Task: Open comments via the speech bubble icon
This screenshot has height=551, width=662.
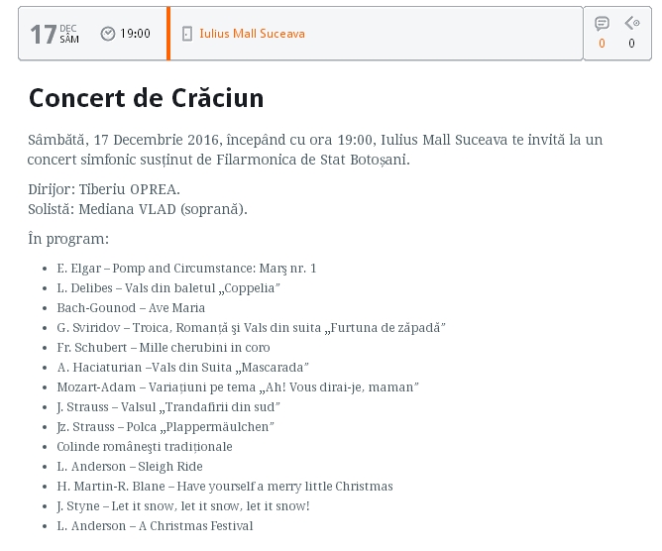Action: click(602, 24)
